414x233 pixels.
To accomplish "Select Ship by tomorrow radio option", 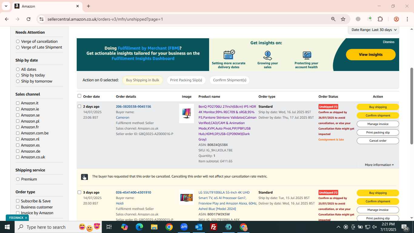I will [18, 81].
